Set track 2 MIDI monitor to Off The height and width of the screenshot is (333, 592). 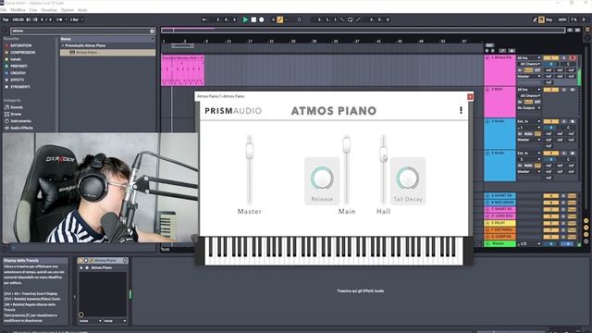click(537, 102)
